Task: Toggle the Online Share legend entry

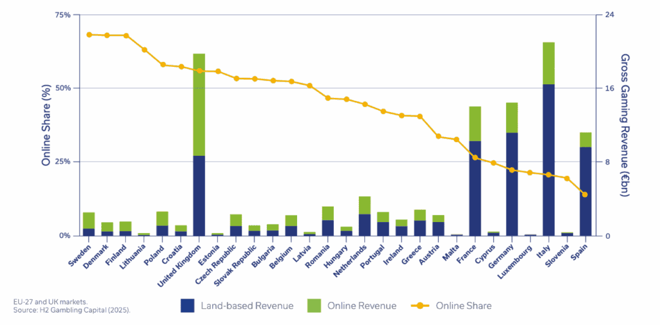Action: (463, 306)
